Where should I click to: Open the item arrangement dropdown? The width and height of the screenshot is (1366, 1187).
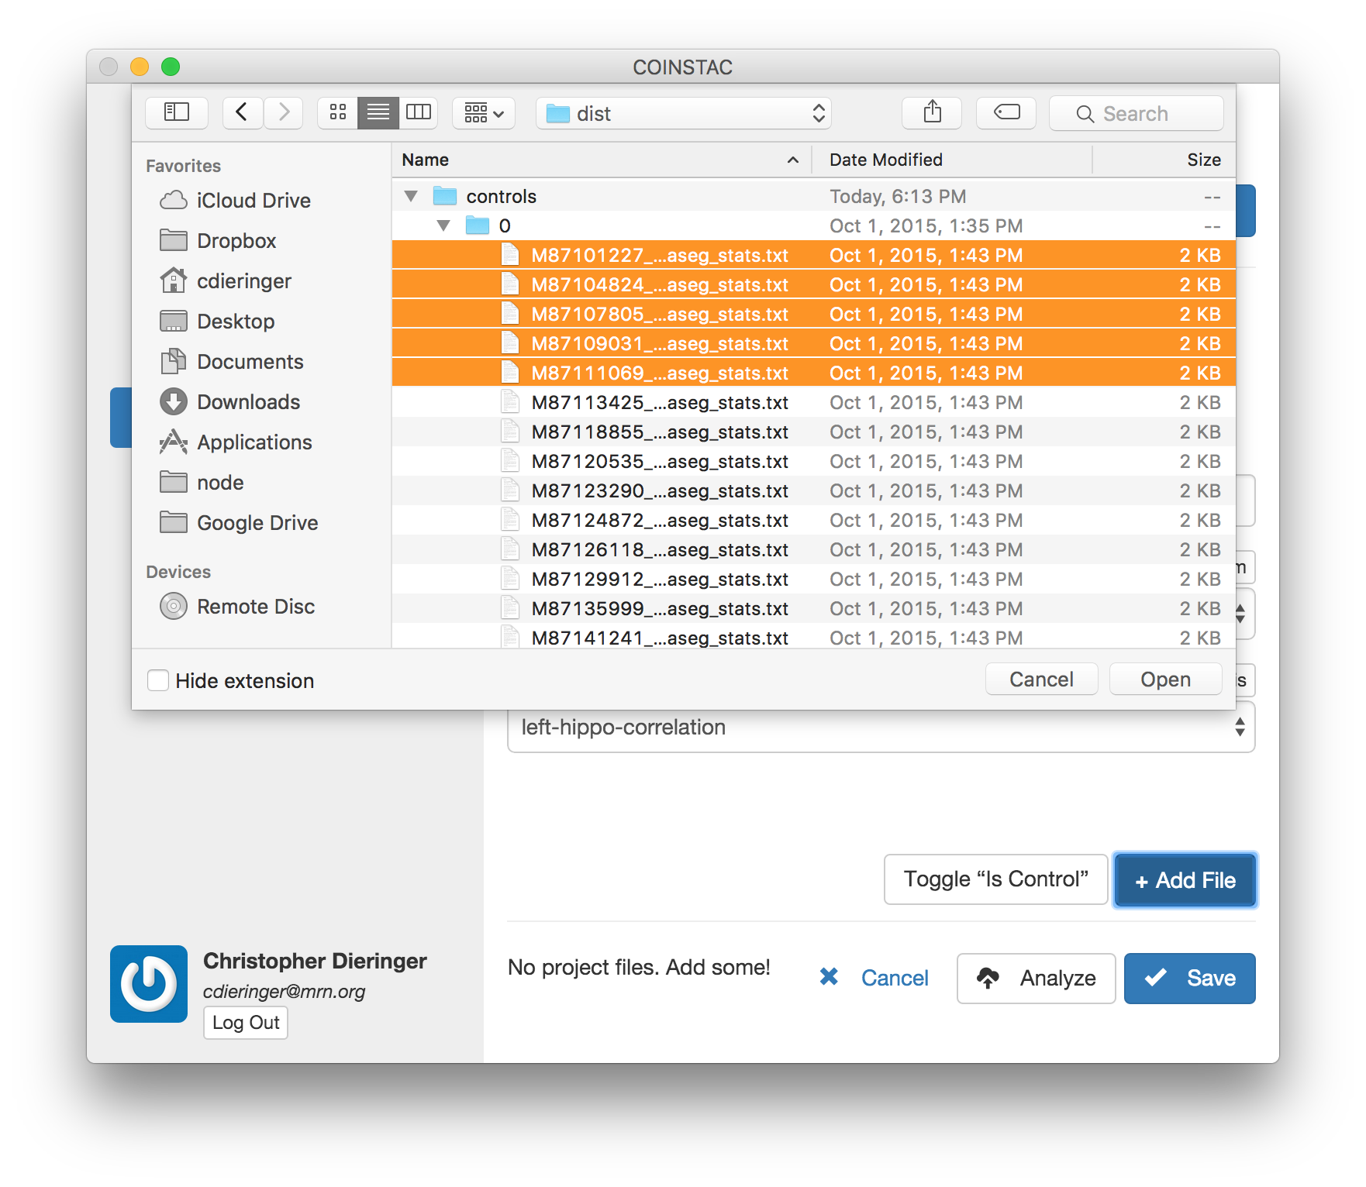(484, 113)
